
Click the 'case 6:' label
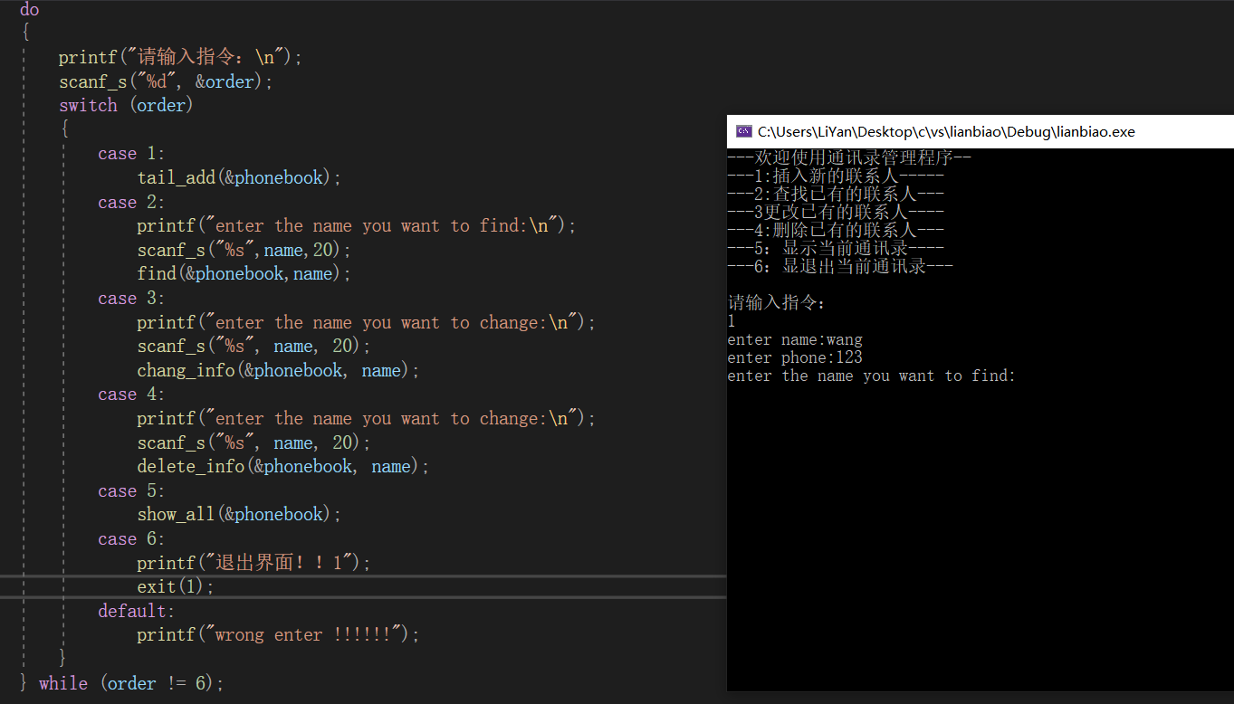point(132,538)
